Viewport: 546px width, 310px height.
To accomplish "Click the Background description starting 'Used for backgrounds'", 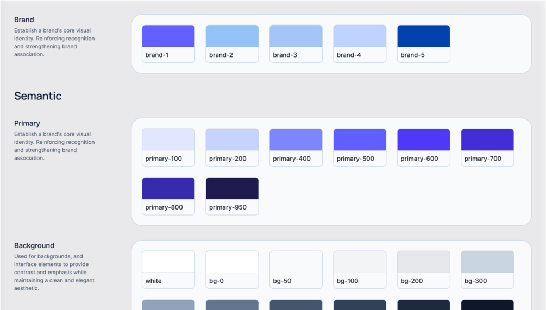I will 54,272.
